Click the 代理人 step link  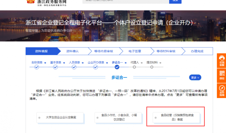(x=134, y=62)
